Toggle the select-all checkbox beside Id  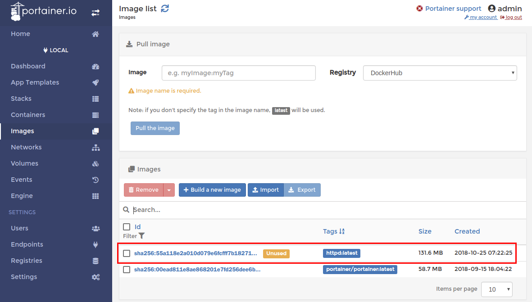[x=127, y=227]
